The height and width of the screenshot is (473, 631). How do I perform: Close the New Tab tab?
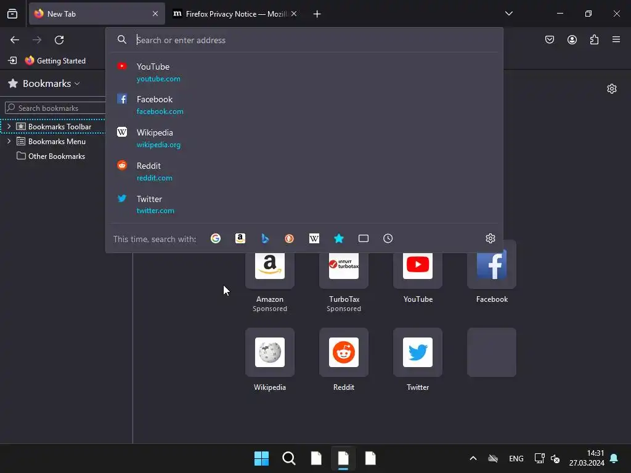click(x=155, y=14)
